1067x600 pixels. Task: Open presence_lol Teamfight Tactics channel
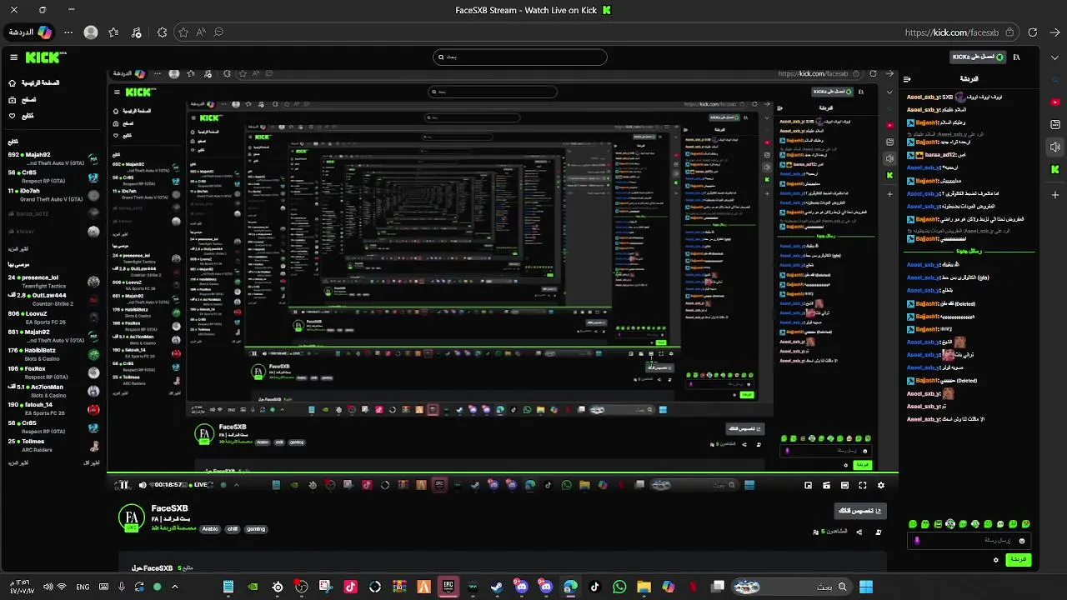(x=53, y=282)
